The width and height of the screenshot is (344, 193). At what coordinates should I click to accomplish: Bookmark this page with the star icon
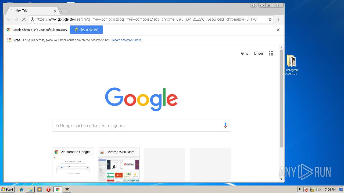(270, 19)
